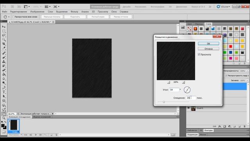Screen dimensions: 250x141
Task: Select the Shape tool
Action: pos(4,101)
